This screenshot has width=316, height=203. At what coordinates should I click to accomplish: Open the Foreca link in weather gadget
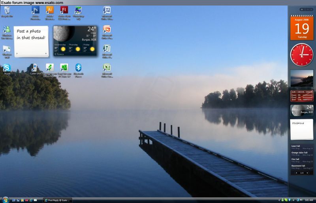coord(59,54)
